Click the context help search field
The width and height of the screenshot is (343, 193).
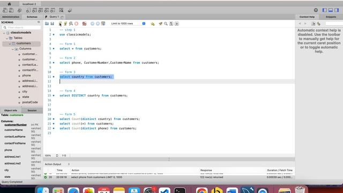tap(334, 24)
